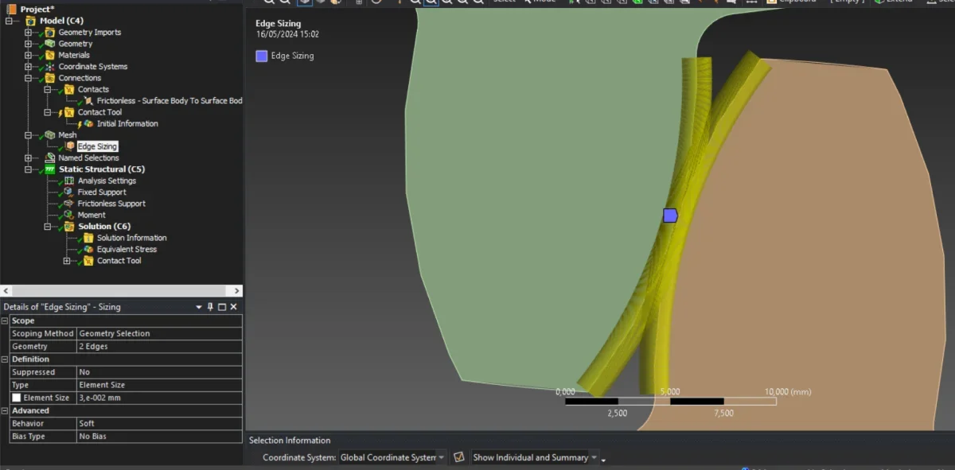The image size is (955, 470).
Task: Collapse the Advanced section in Details
Action: pyautogui.click(x=5, y=411)
